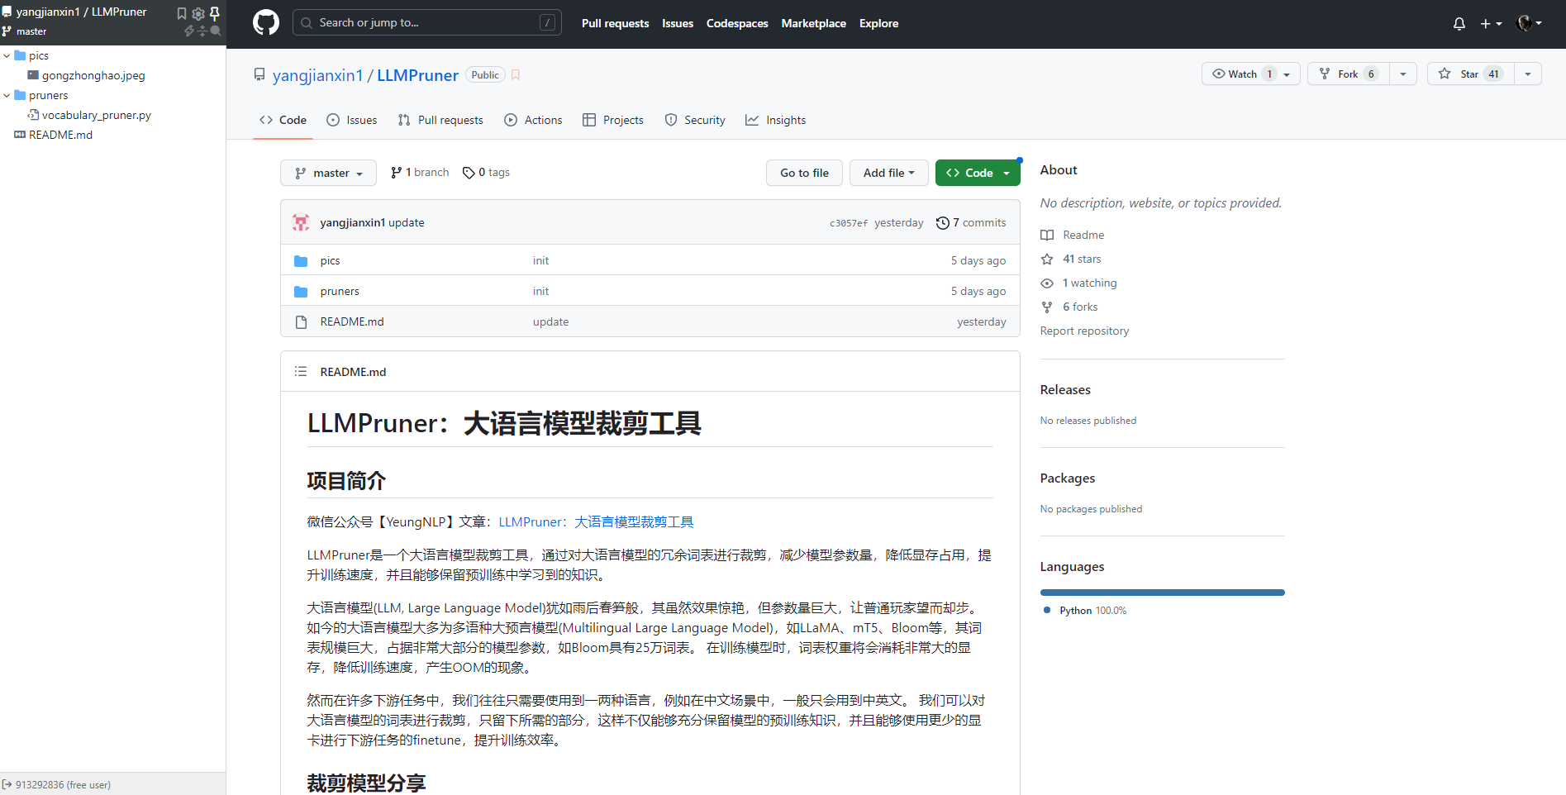Viewport: 1566px width, 795px height.
Task: Switch to the Insights tab
Action: (775, 120)
